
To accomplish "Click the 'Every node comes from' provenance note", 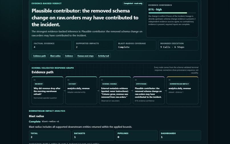I will [x=176, y=70].
